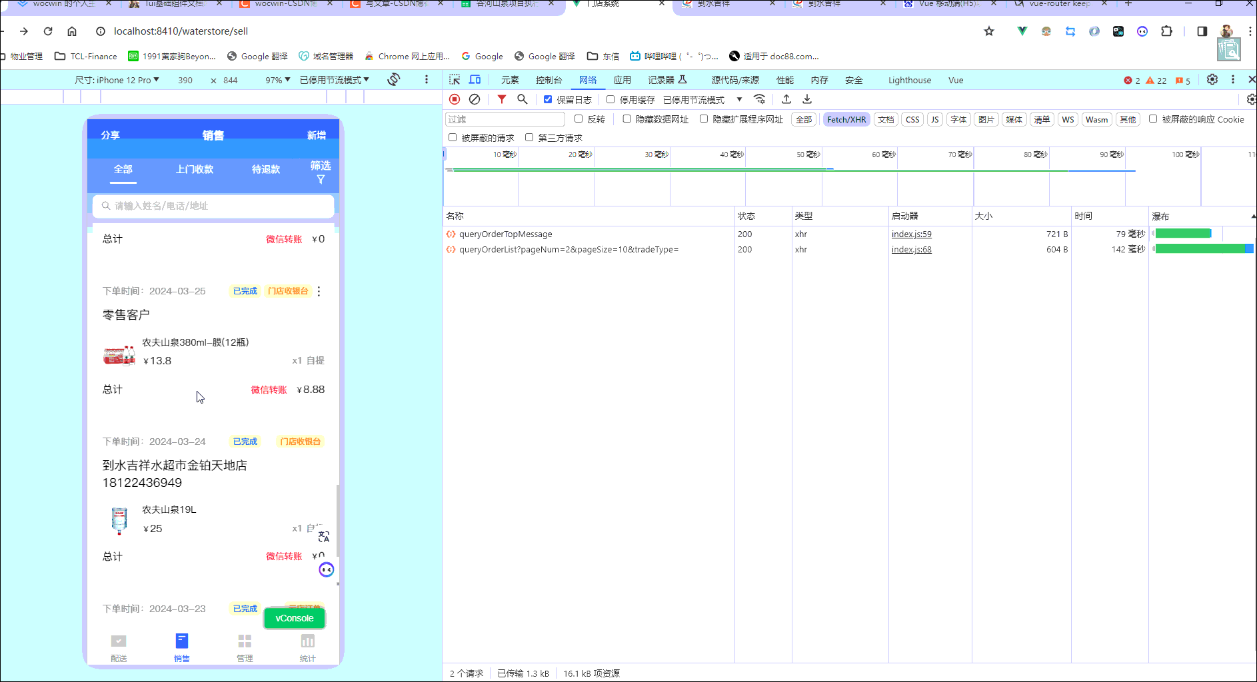Click the vConsole button
This screenshot has width=1257, height=682.
point(295,618)
